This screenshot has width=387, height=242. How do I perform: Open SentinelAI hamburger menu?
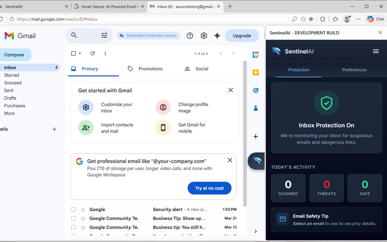tap(376, 51)
